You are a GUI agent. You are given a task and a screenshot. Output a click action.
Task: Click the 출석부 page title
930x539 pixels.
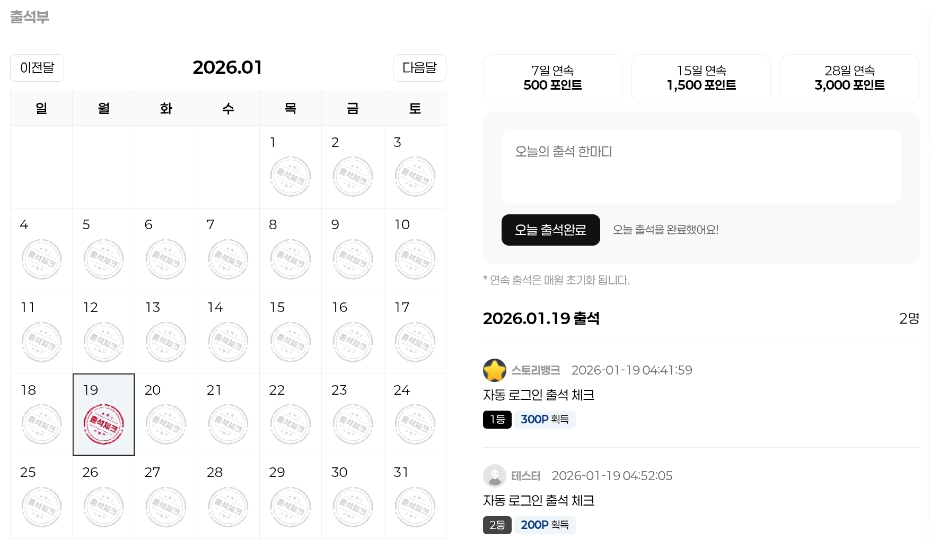30,17
